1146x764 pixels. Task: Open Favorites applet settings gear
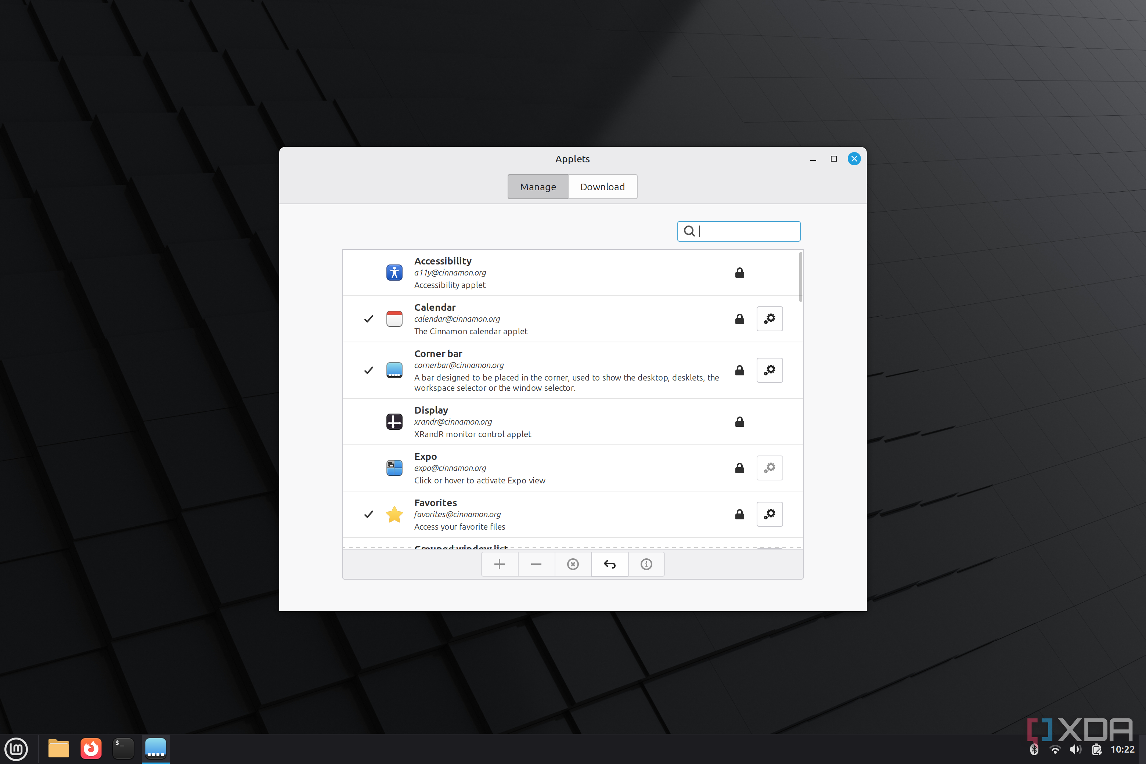tap(770, 514)
